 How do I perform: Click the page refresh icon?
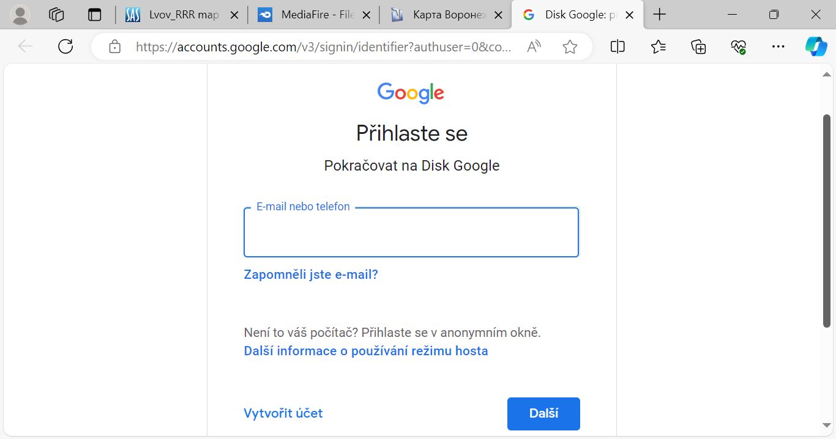pos(65,46)
